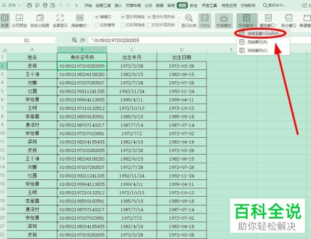Open the quick access toolbar customize dropdown
Image resolution: width=311 pixels, height=239 pixels.
[77, 6]
